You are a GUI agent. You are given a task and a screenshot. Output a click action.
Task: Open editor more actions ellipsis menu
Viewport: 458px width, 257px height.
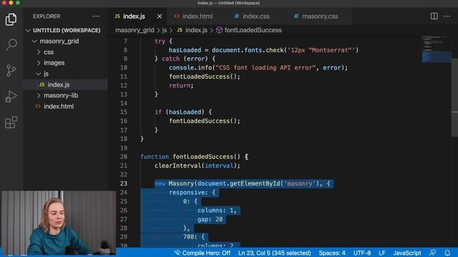[447, 16]
